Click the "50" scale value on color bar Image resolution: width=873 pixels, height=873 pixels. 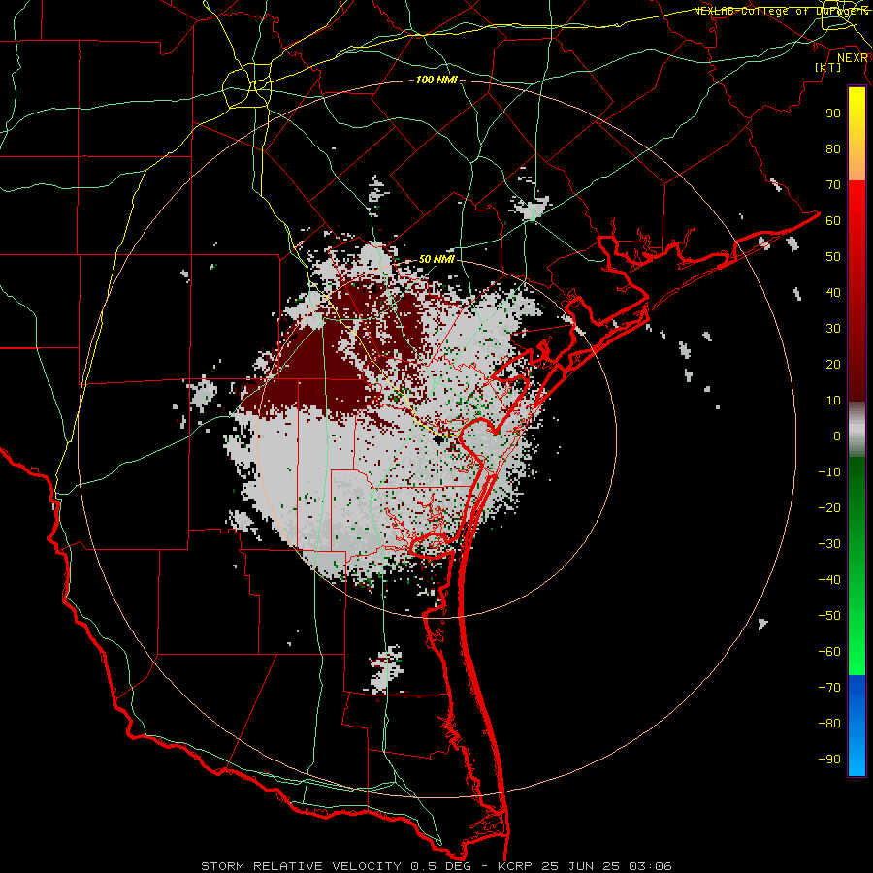click(833, 257)
